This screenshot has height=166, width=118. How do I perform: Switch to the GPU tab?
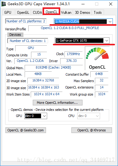pos(8,13)
